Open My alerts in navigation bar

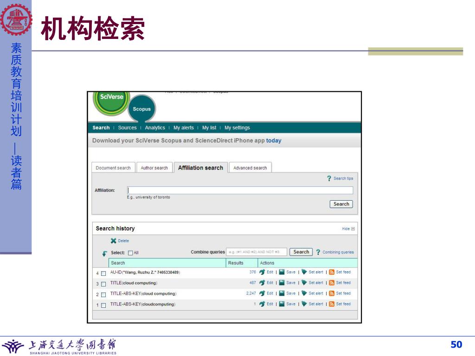(x=183, y=127)
